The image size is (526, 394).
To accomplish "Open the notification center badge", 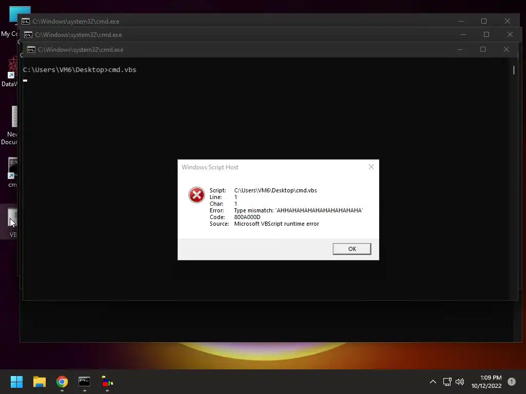I will coord(512,382).
